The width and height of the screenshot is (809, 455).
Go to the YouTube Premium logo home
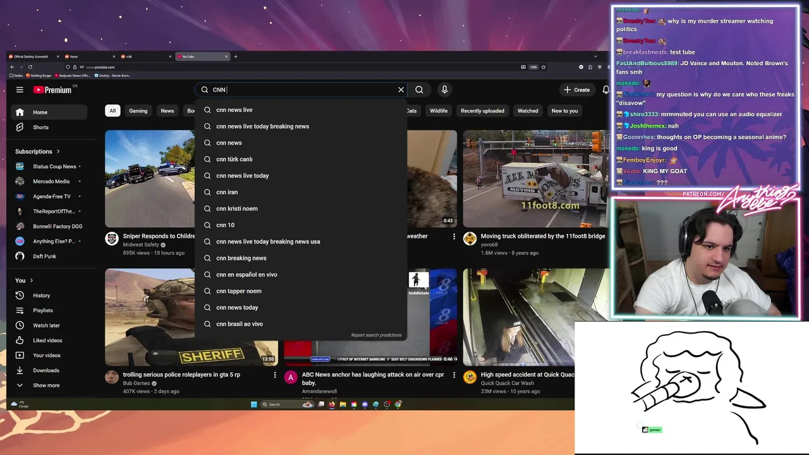pyautogui.click(x=53, y=90)
